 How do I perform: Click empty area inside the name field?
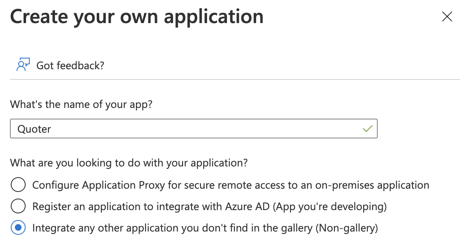point(208,129)
